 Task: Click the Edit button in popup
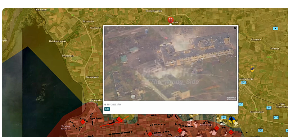pos(107,109)
